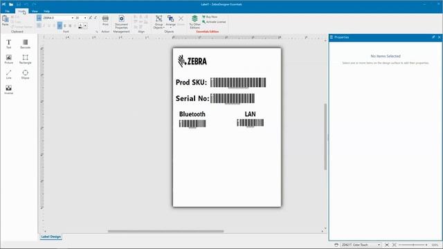Select the 'Serial No:' text on the label

pyautogui.click(x=192, y=98)
